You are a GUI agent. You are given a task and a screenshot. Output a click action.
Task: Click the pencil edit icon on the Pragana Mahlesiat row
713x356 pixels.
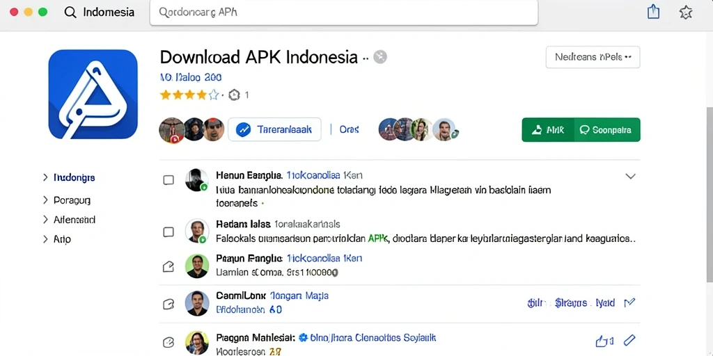(x=629, y=339)
